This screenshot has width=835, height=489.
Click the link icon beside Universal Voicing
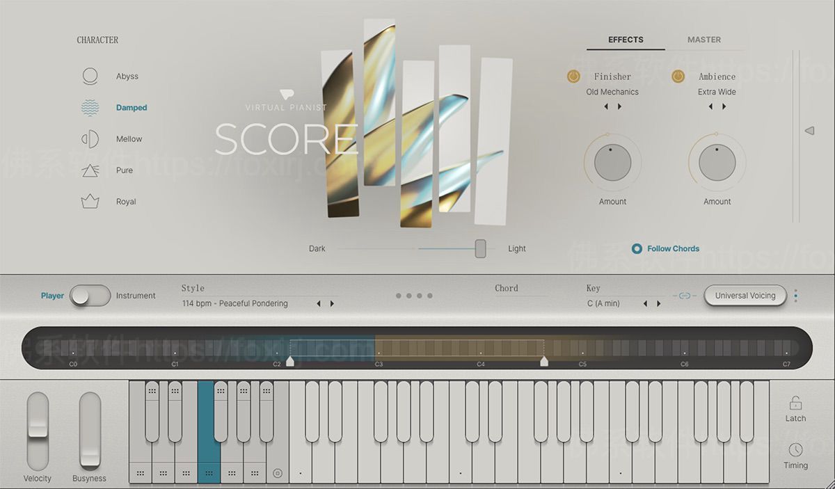click(x=684, y=296)
